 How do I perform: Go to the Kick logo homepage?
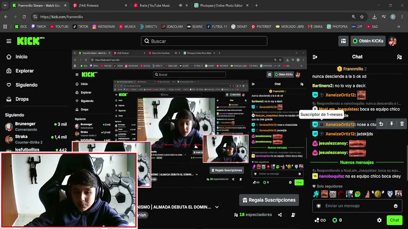click(31, 41)
